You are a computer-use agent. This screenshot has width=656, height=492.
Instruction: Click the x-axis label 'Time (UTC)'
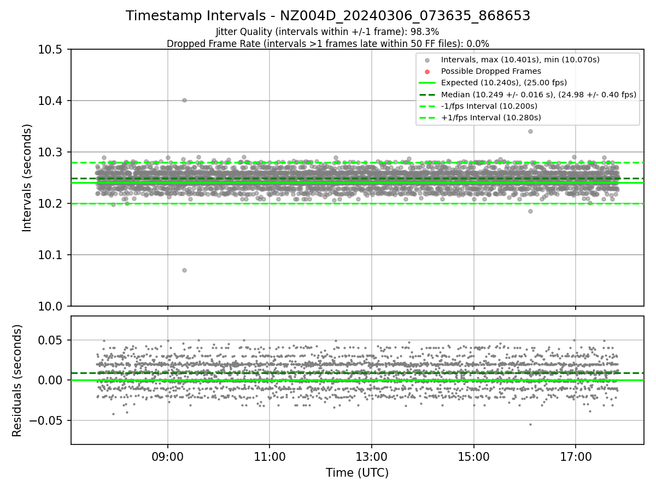[357, 473]
